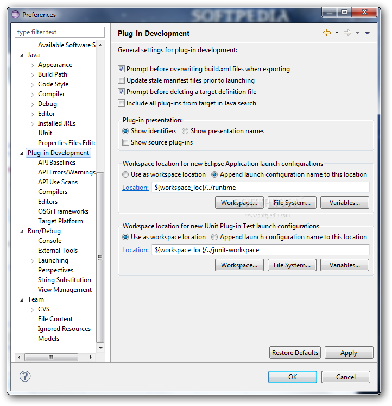This screenshot has width=392, height=406.
Task: Select Use as workspace location for Eclipse Application
Action: [x=125, y=174]
